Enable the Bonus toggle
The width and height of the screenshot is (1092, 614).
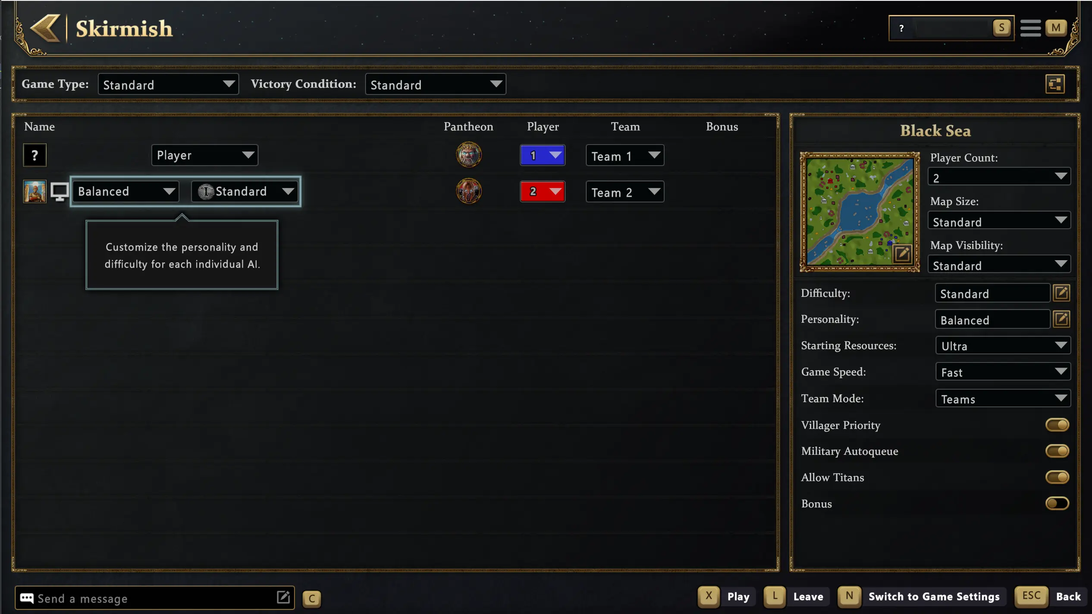[x=1057, y=504]
